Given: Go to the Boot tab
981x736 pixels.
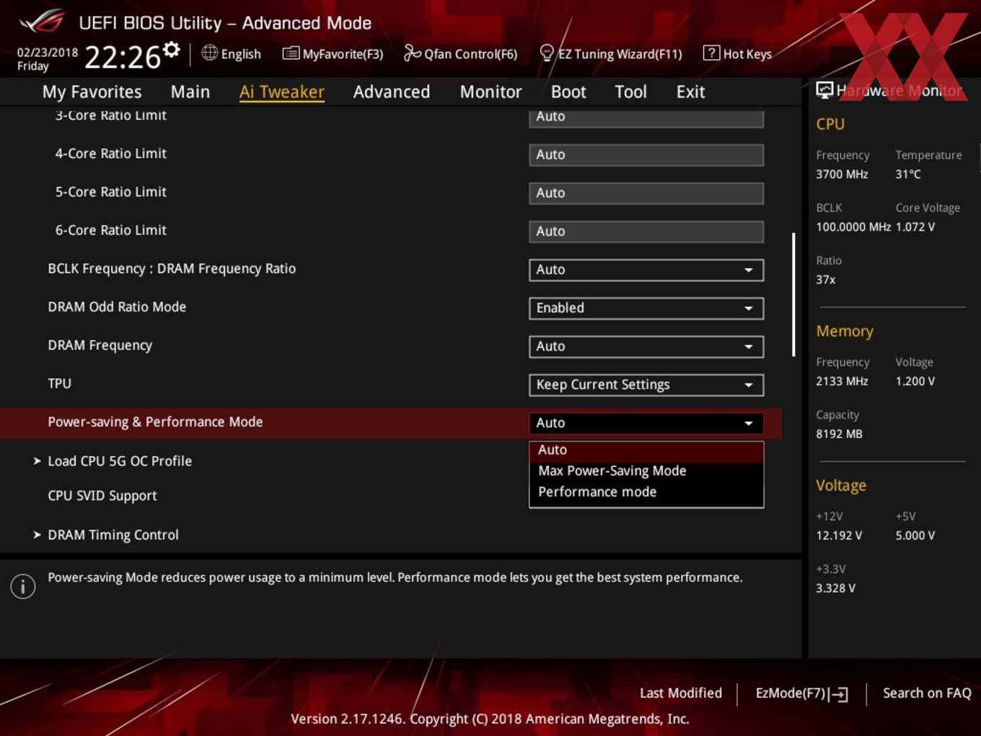Looking at the screenshot, I should [x=568, y=92].
